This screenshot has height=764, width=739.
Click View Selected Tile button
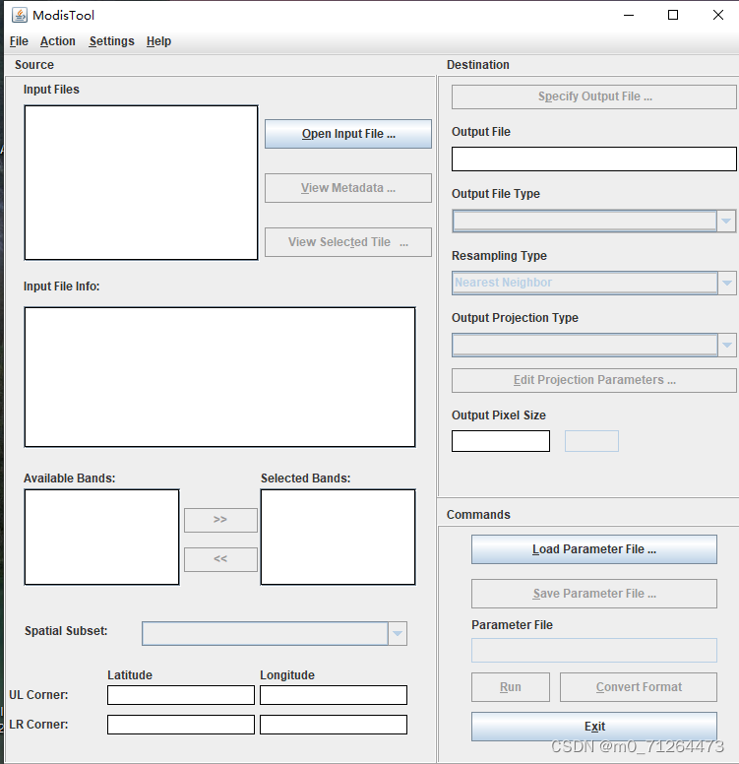click(x=348, y=242)
